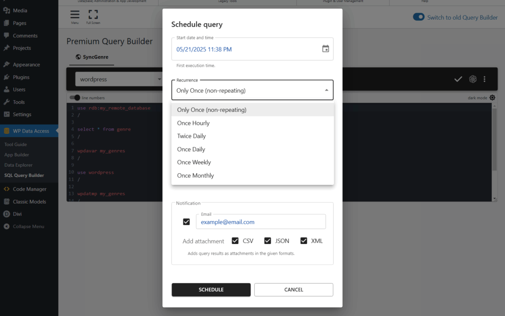This screenshot has height=316, width=505.
Task: Click the 'select * from genre' code line
Action: 104,129
